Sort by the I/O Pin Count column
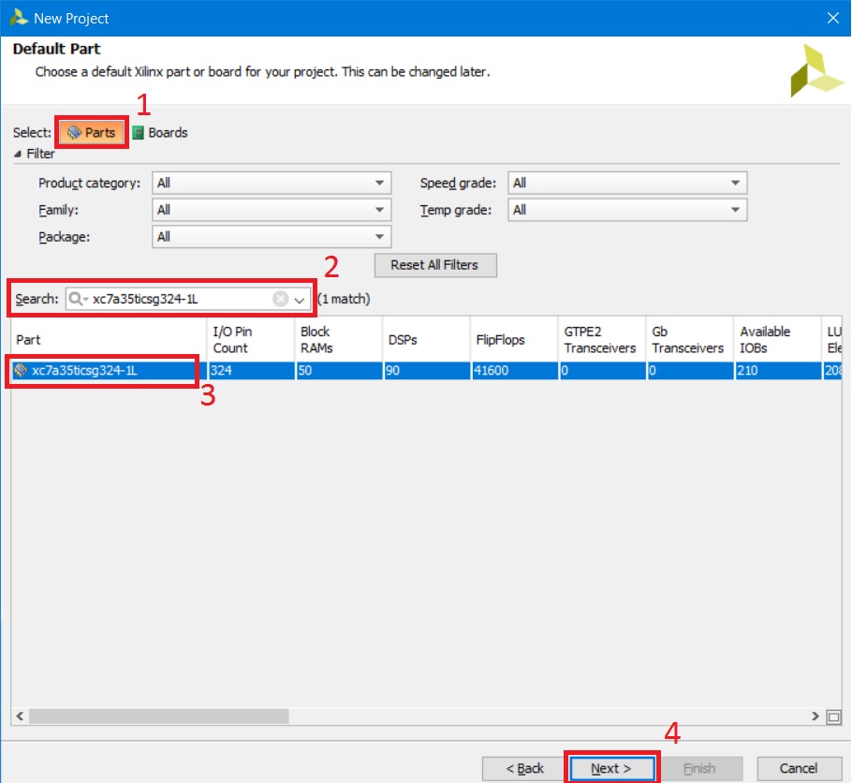The width and height of the screenshot is (852, 783). [249, 340]
